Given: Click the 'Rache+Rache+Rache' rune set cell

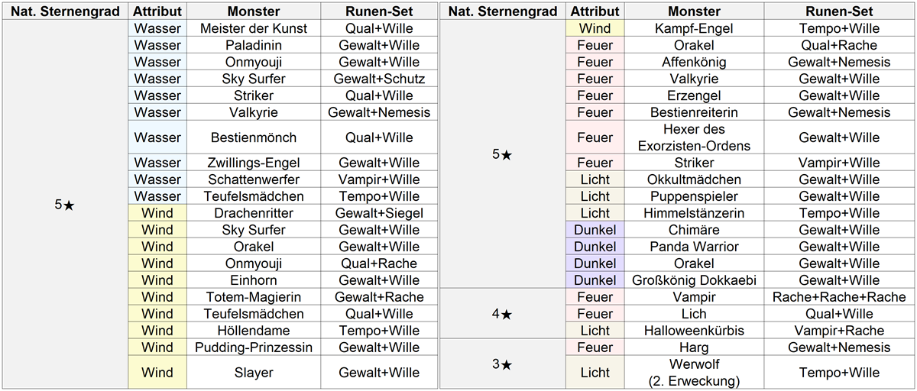Looking at the screenshot, I should pyautogui.click(x=838, y=297).
